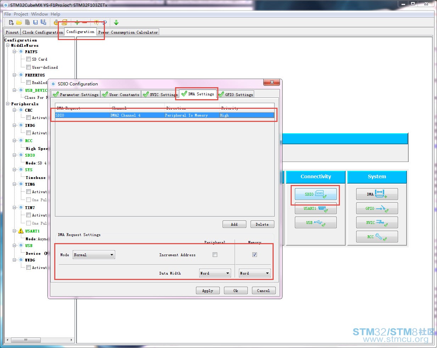Open the Window menu
The height and width of the screenshot is (348, 437).
click(x=39, y=14)
